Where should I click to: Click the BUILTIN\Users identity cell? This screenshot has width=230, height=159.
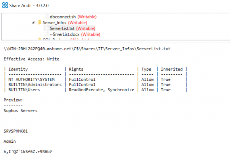(x=24, y=90)
